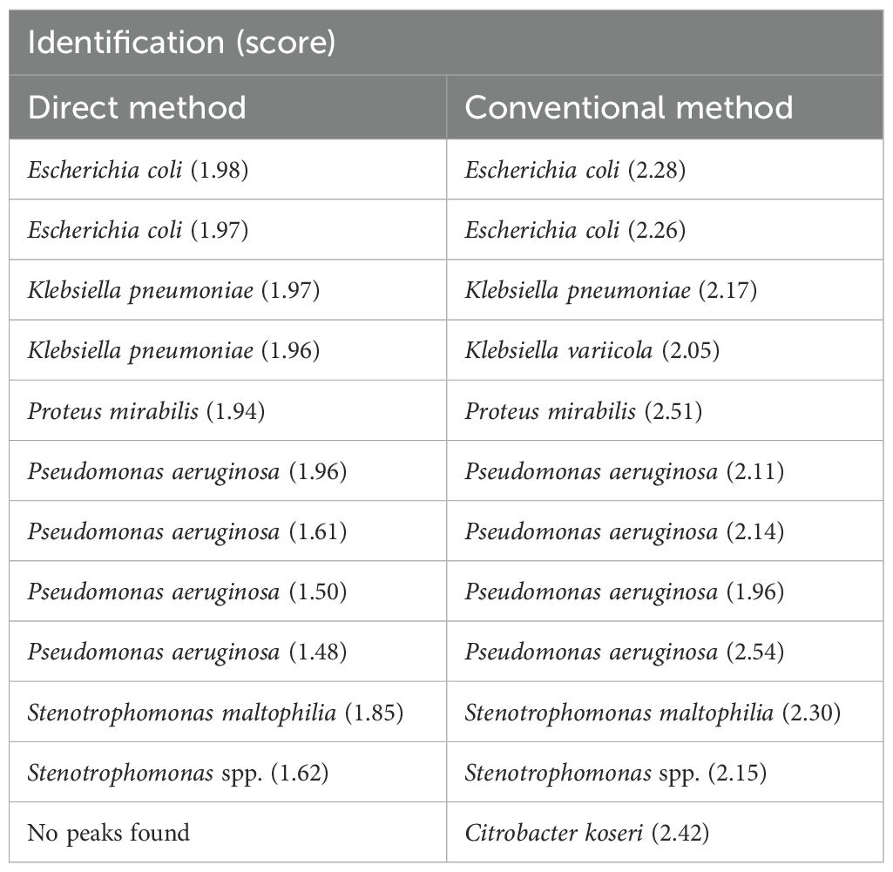The image size is (893, 872).
Task: Click the Stenotrophomonas maltophilia (1.85) cell
Action: pyautogui.click(x=215, y=713)
